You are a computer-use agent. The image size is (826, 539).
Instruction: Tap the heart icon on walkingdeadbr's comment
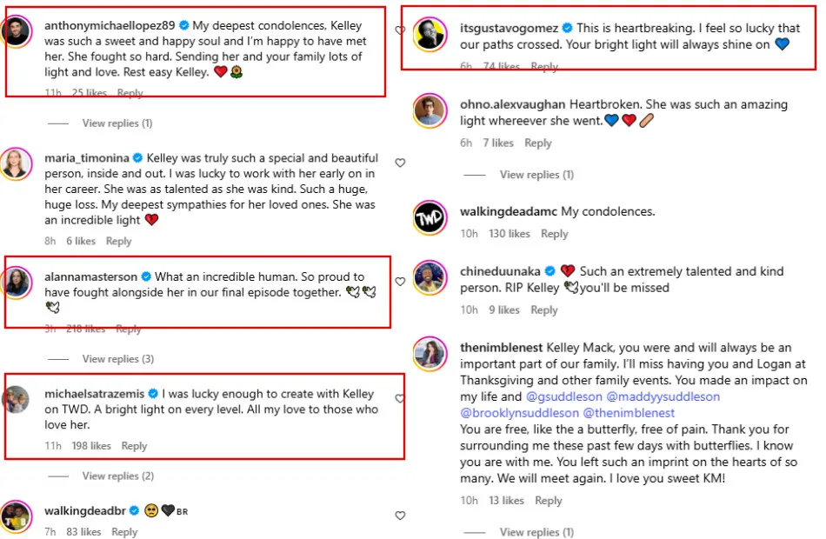400,516
